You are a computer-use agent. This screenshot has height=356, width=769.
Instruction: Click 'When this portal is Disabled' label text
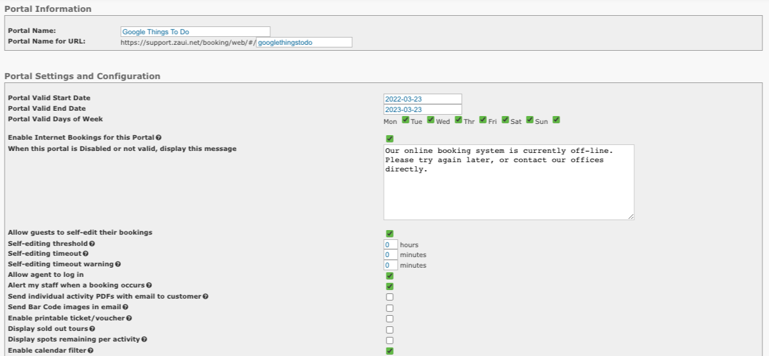(x=122, y=149)
